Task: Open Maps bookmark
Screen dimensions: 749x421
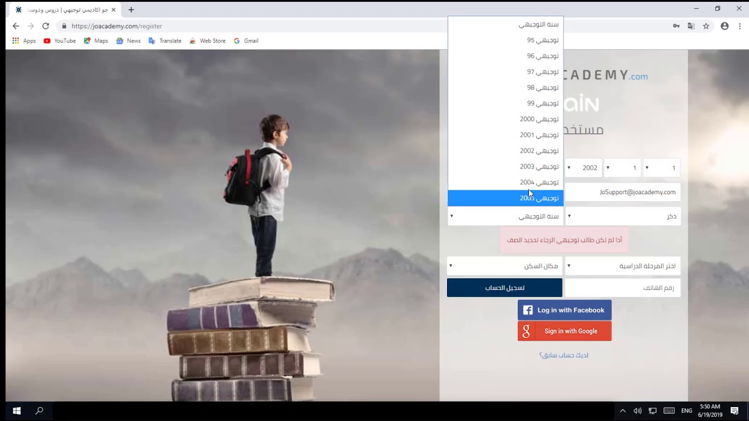Action: [96, 41]
